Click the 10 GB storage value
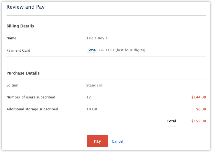 point(92,109)
